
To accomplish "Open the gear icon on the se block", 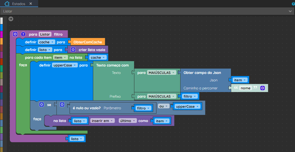I will click(42, 104).
